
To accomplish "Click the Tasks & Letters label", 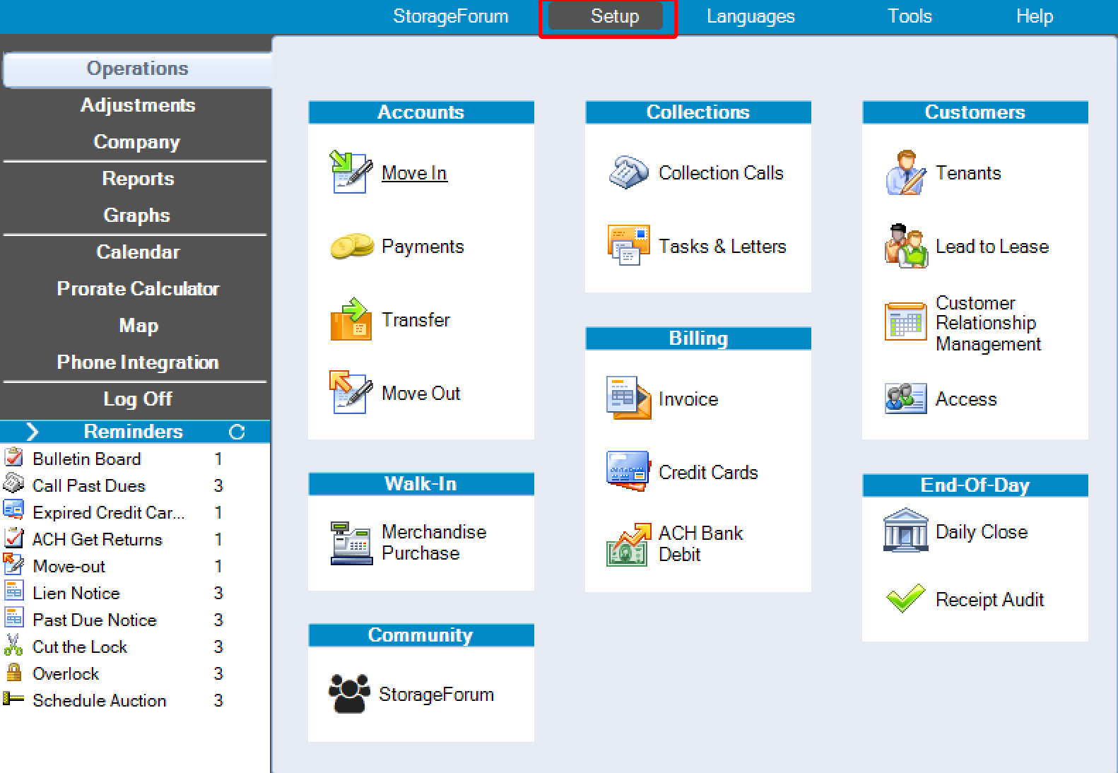I will pyautogui.click(x=722, y=247).
